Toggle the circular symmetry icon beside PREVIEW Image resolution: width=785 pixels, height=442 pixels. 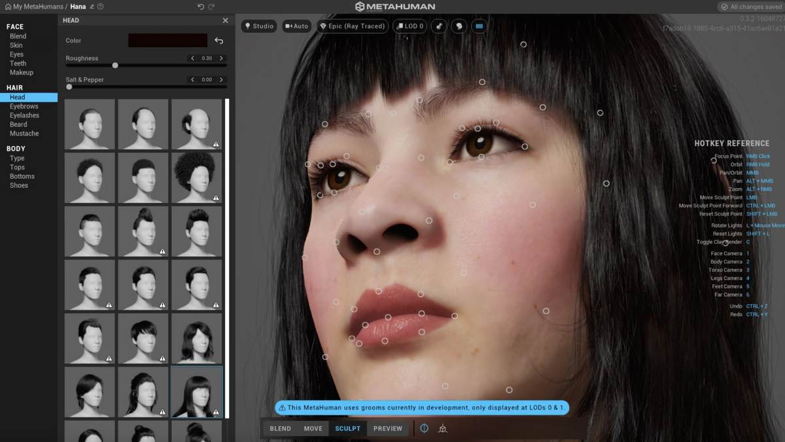[x=424, y=428]
